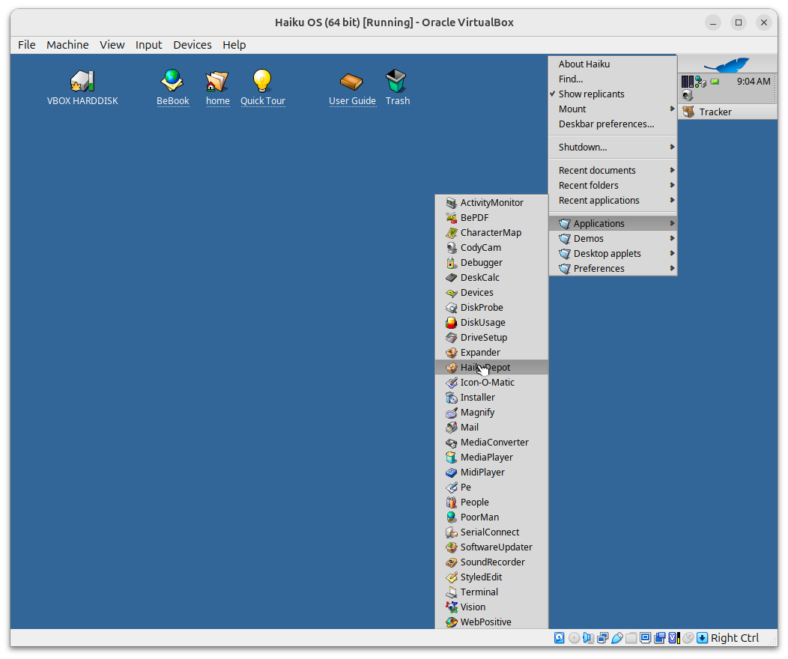Launch BePDF from the Applications list
This screenshot has width=788, height=659.
tap(491, 217)
